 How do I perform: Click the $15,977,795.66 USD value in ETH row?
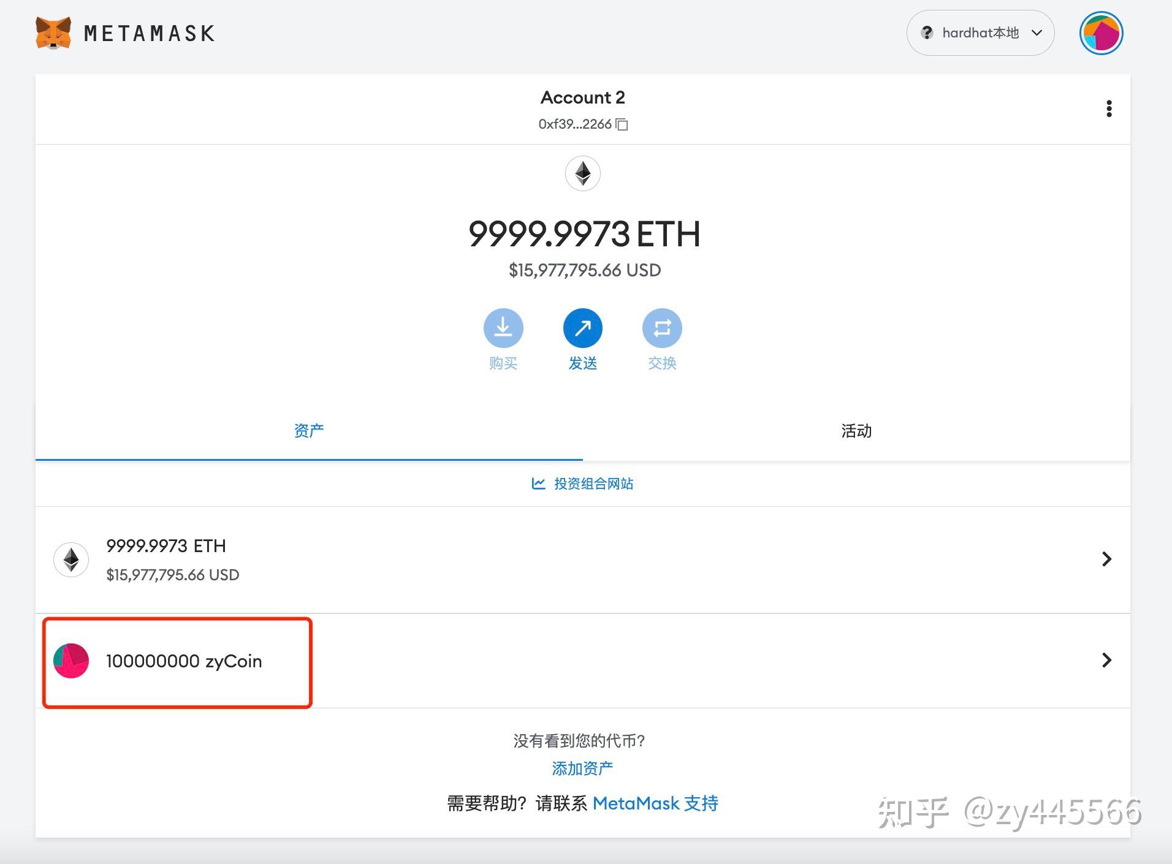pos(172,575)
